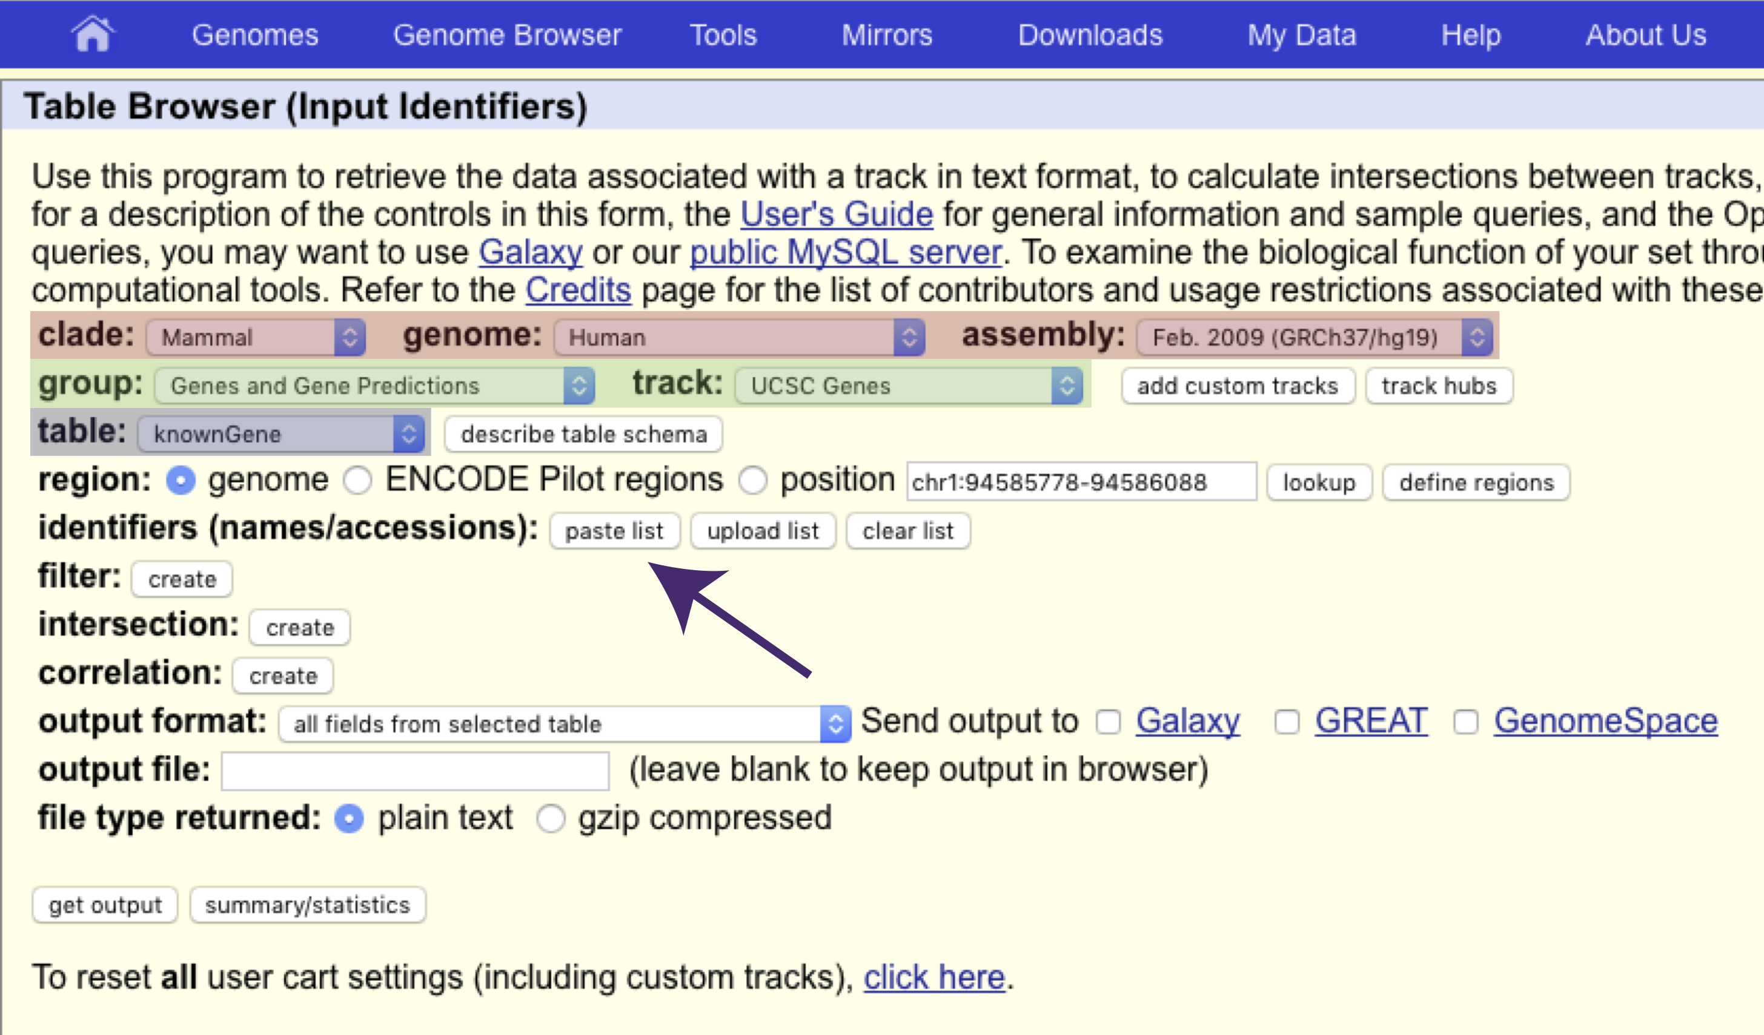
Task: Open the Help menu
Action: click(x=1471, y=35)
